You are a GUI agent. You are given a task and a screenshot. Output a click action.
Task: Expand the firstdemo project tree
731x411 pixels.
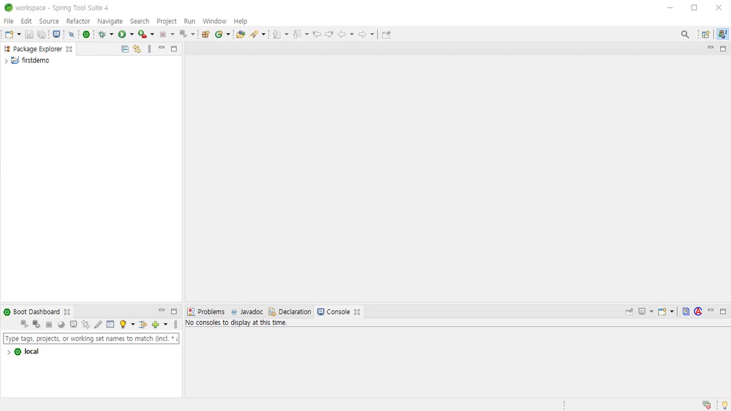pos(6,61)
